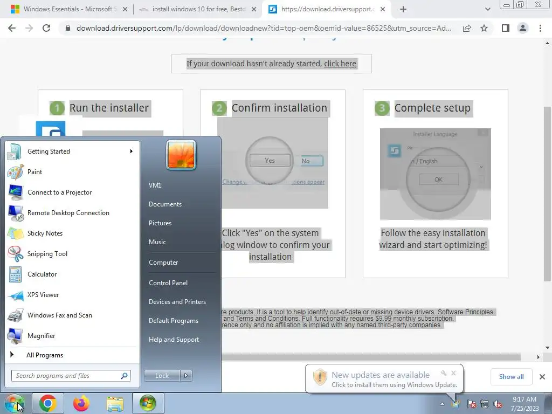Click the Windows flag taskbar icon
Viewport: 552px width, 414px height.
click(x=148, y=403)
